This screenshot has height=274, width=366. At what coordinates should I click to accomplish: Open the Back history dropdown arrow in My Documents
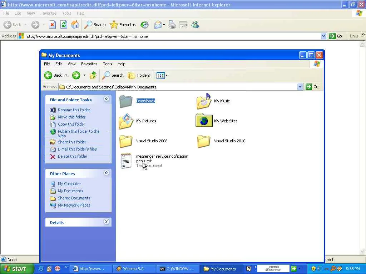pyautogui.click(x=66, y=75)
